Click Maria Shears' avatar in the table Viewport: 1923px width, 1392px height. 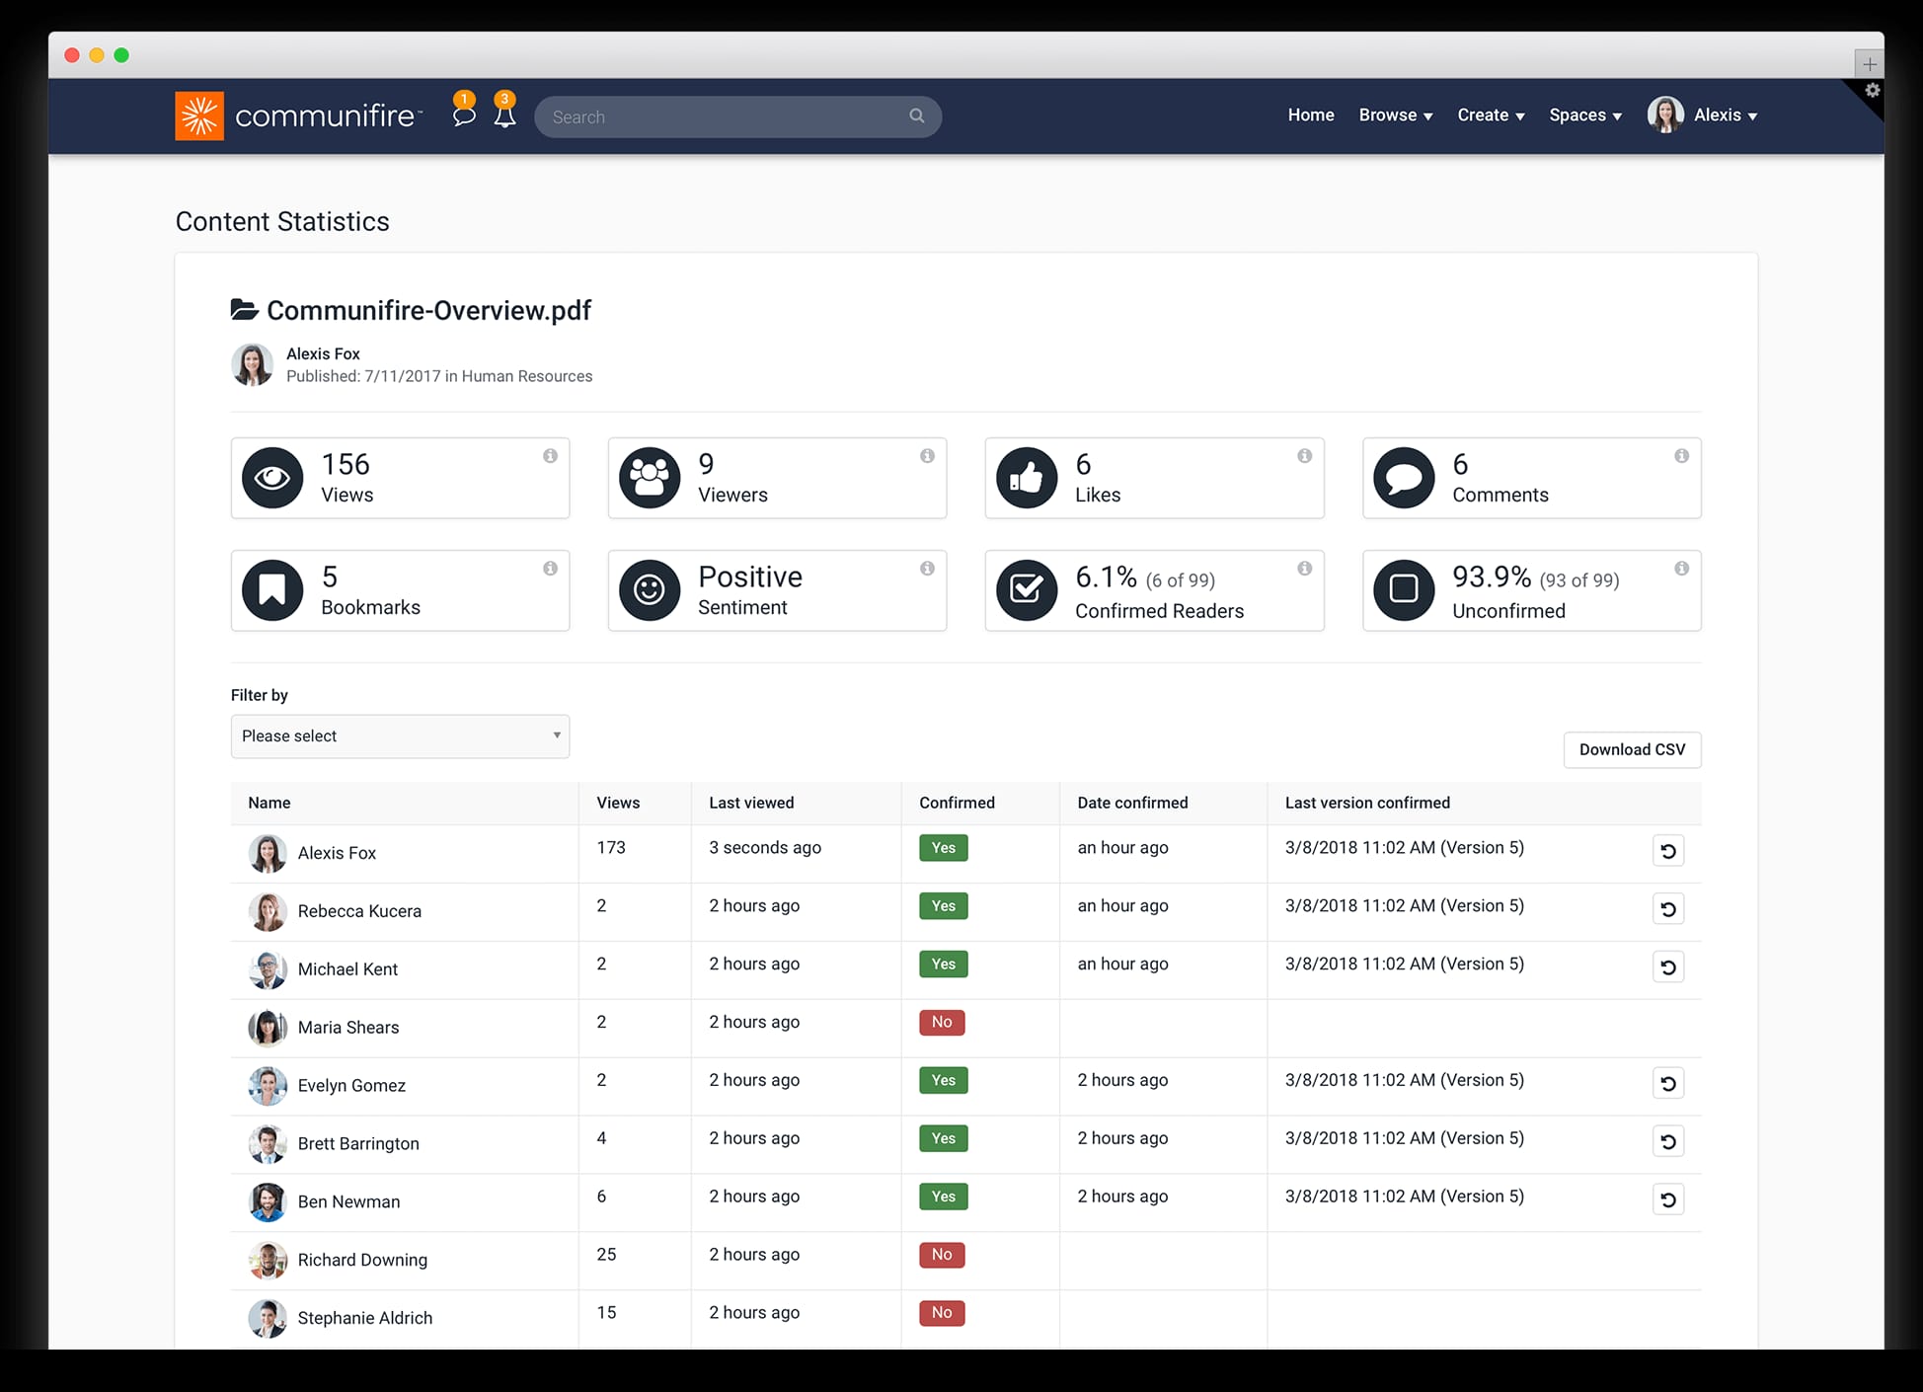[268, 1028]
